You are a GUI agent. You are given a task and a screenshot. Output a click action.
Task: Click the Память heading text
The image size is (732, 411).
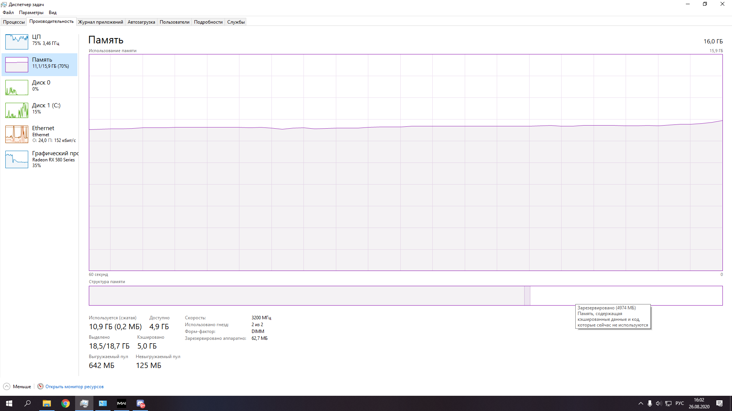tap(106, 40)
